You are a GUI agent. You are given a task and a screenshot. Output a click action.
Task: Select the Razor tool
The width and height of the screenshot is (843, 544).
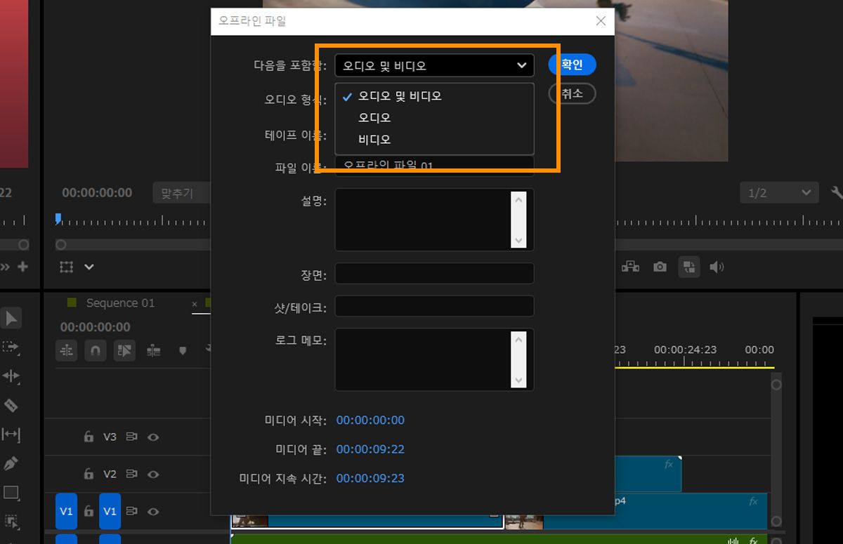click(11, 405)
